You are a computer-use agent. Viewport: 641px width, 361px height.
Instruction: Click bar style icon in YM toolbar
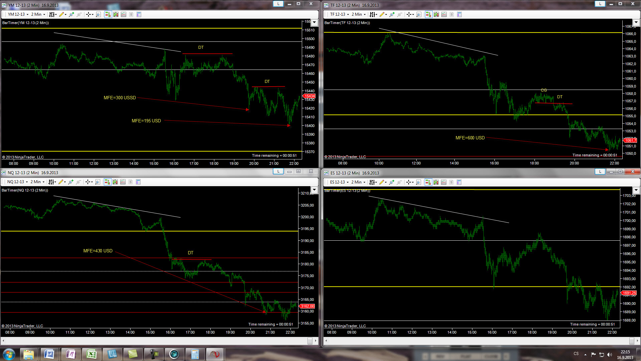[52, 14]
